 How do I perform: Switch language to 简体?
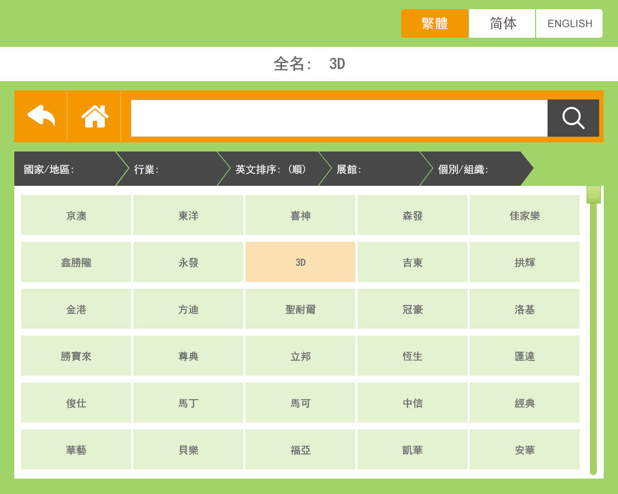pos(502,23)
